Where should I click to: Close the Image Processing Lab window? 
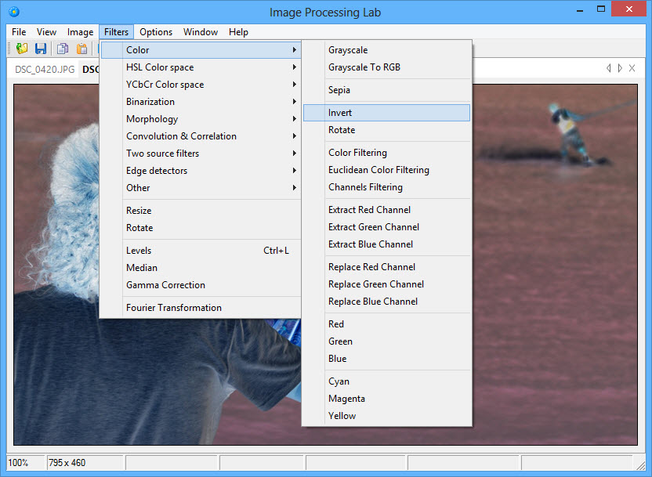pos(628,9)
